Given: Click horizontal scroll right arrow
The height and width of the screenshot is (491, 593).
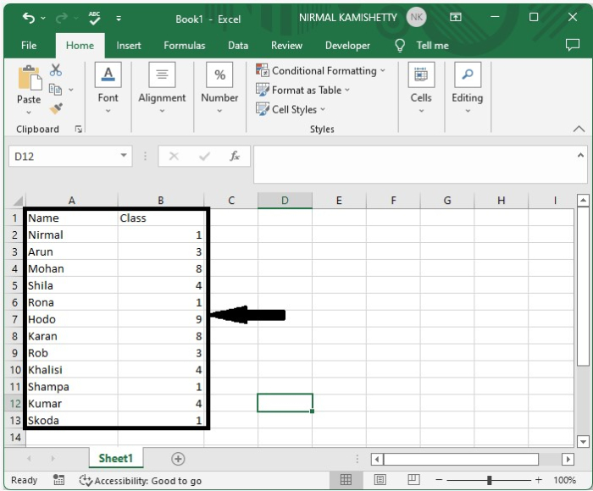Looking at the screenshot, I should pyautogui.click(x=568, y=459).
